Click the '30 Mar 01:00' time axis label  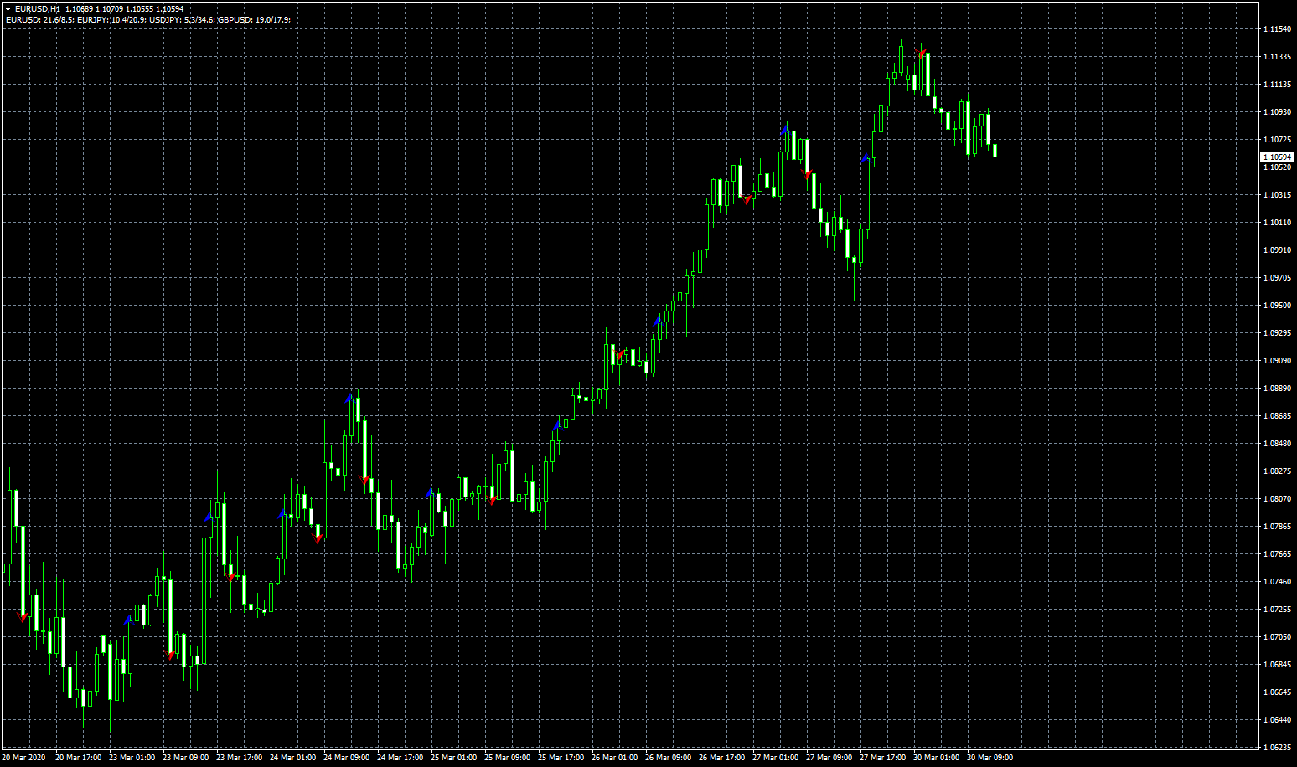[936, 758]
